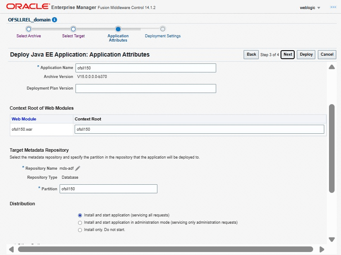Click the archive version V15.0.0.0.0-b370 text
The image size is (341, 255).
click(92, 77)
